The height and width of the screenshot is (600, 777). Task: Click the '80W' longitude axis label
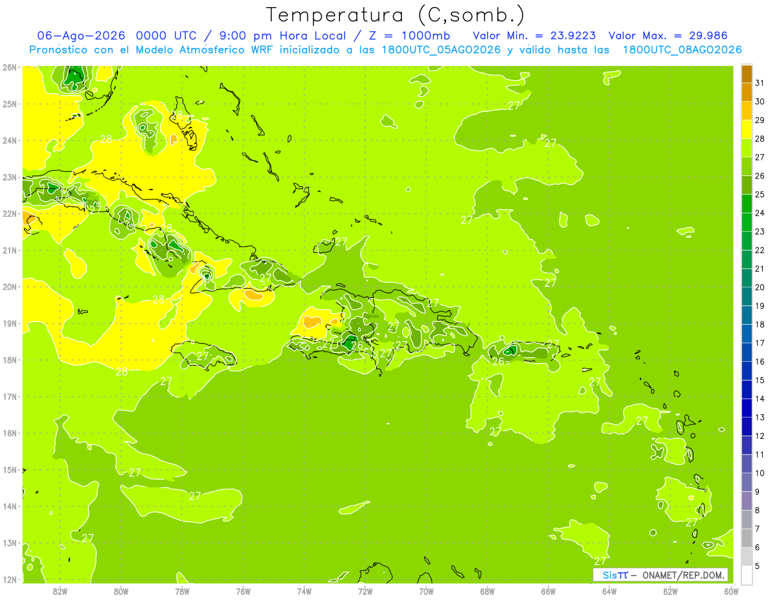point(121,591)
